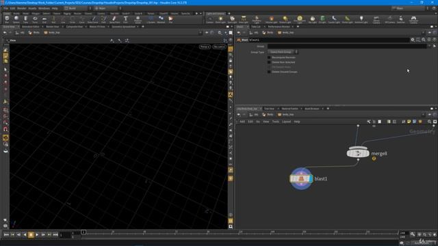The image size is (438, 246).
Task: Select the Metaball shelf tool
Action: pyautogui.click(x=161, y=19)
